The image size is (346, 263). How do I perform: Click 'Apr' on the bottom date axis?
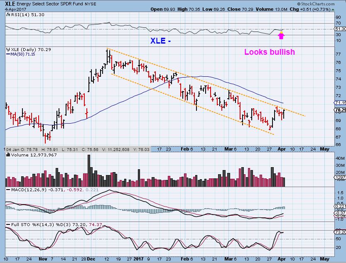coord(282,259)
